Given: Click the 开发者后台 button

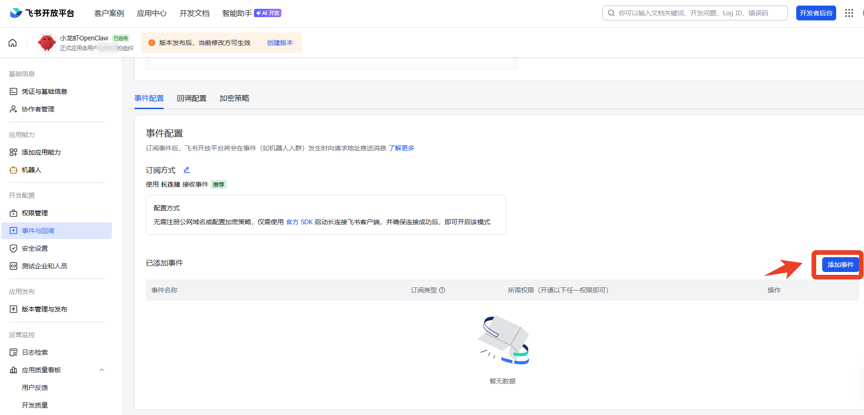Looking at the screenshot, I should [816, 13].
